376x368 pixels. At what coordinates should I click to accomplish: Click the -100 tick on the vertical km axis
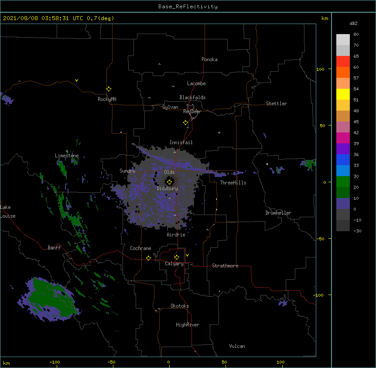tap(319, 295)
